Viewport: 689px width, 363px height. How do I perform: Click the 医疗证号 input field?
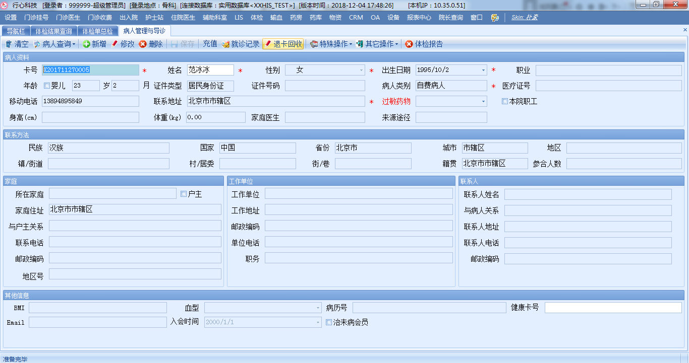609,86
